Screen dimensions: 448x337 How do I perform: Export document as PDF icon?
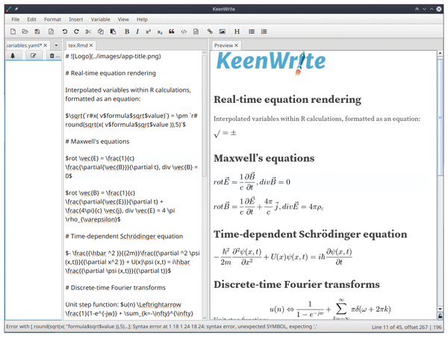(x=51, y=31)
